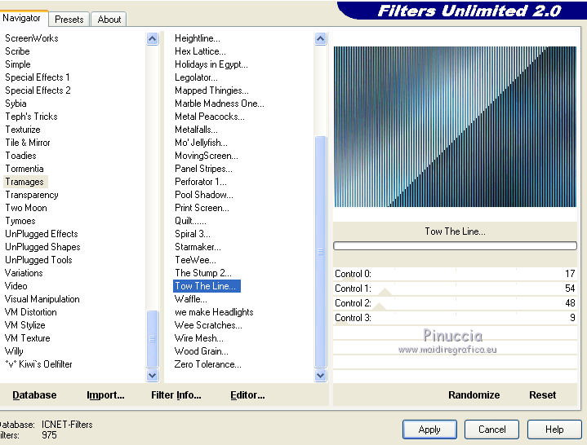Open the About tab
Screen dimensions: 587x445
click(109, 20)
